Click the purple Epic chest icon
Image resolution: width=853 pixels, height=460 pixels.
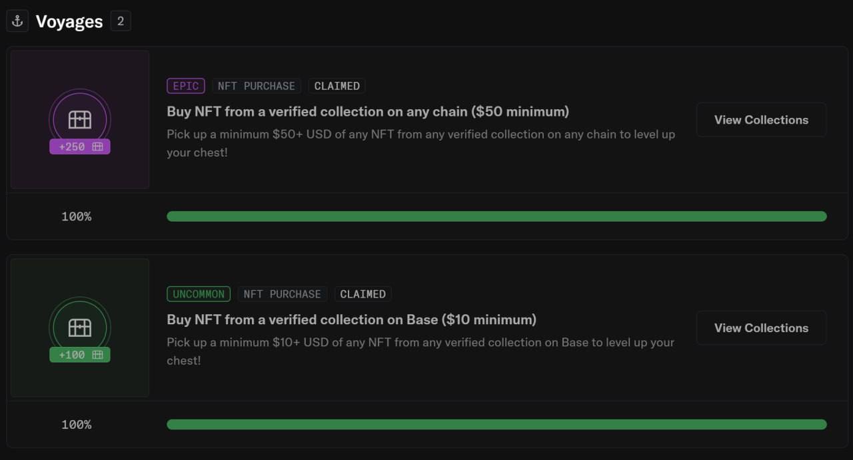coord(79,120)
